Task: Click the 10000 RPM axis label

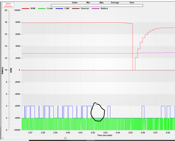Action: 17,10
